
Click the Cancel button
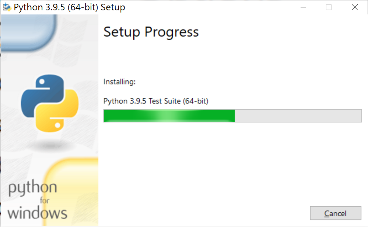(x=335, y=213)
